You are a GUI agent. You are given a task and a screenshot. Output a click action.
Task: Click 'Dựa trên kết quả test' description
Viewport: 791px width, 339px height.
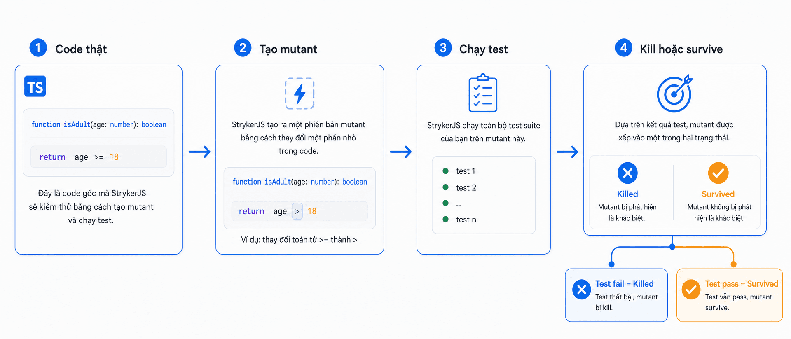674,131
